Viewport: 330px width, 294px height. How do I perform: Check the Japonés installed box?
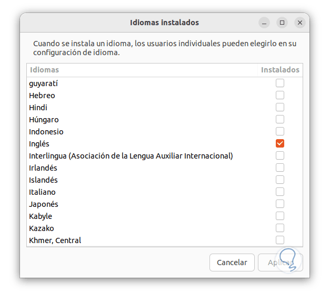coord(280,204)
